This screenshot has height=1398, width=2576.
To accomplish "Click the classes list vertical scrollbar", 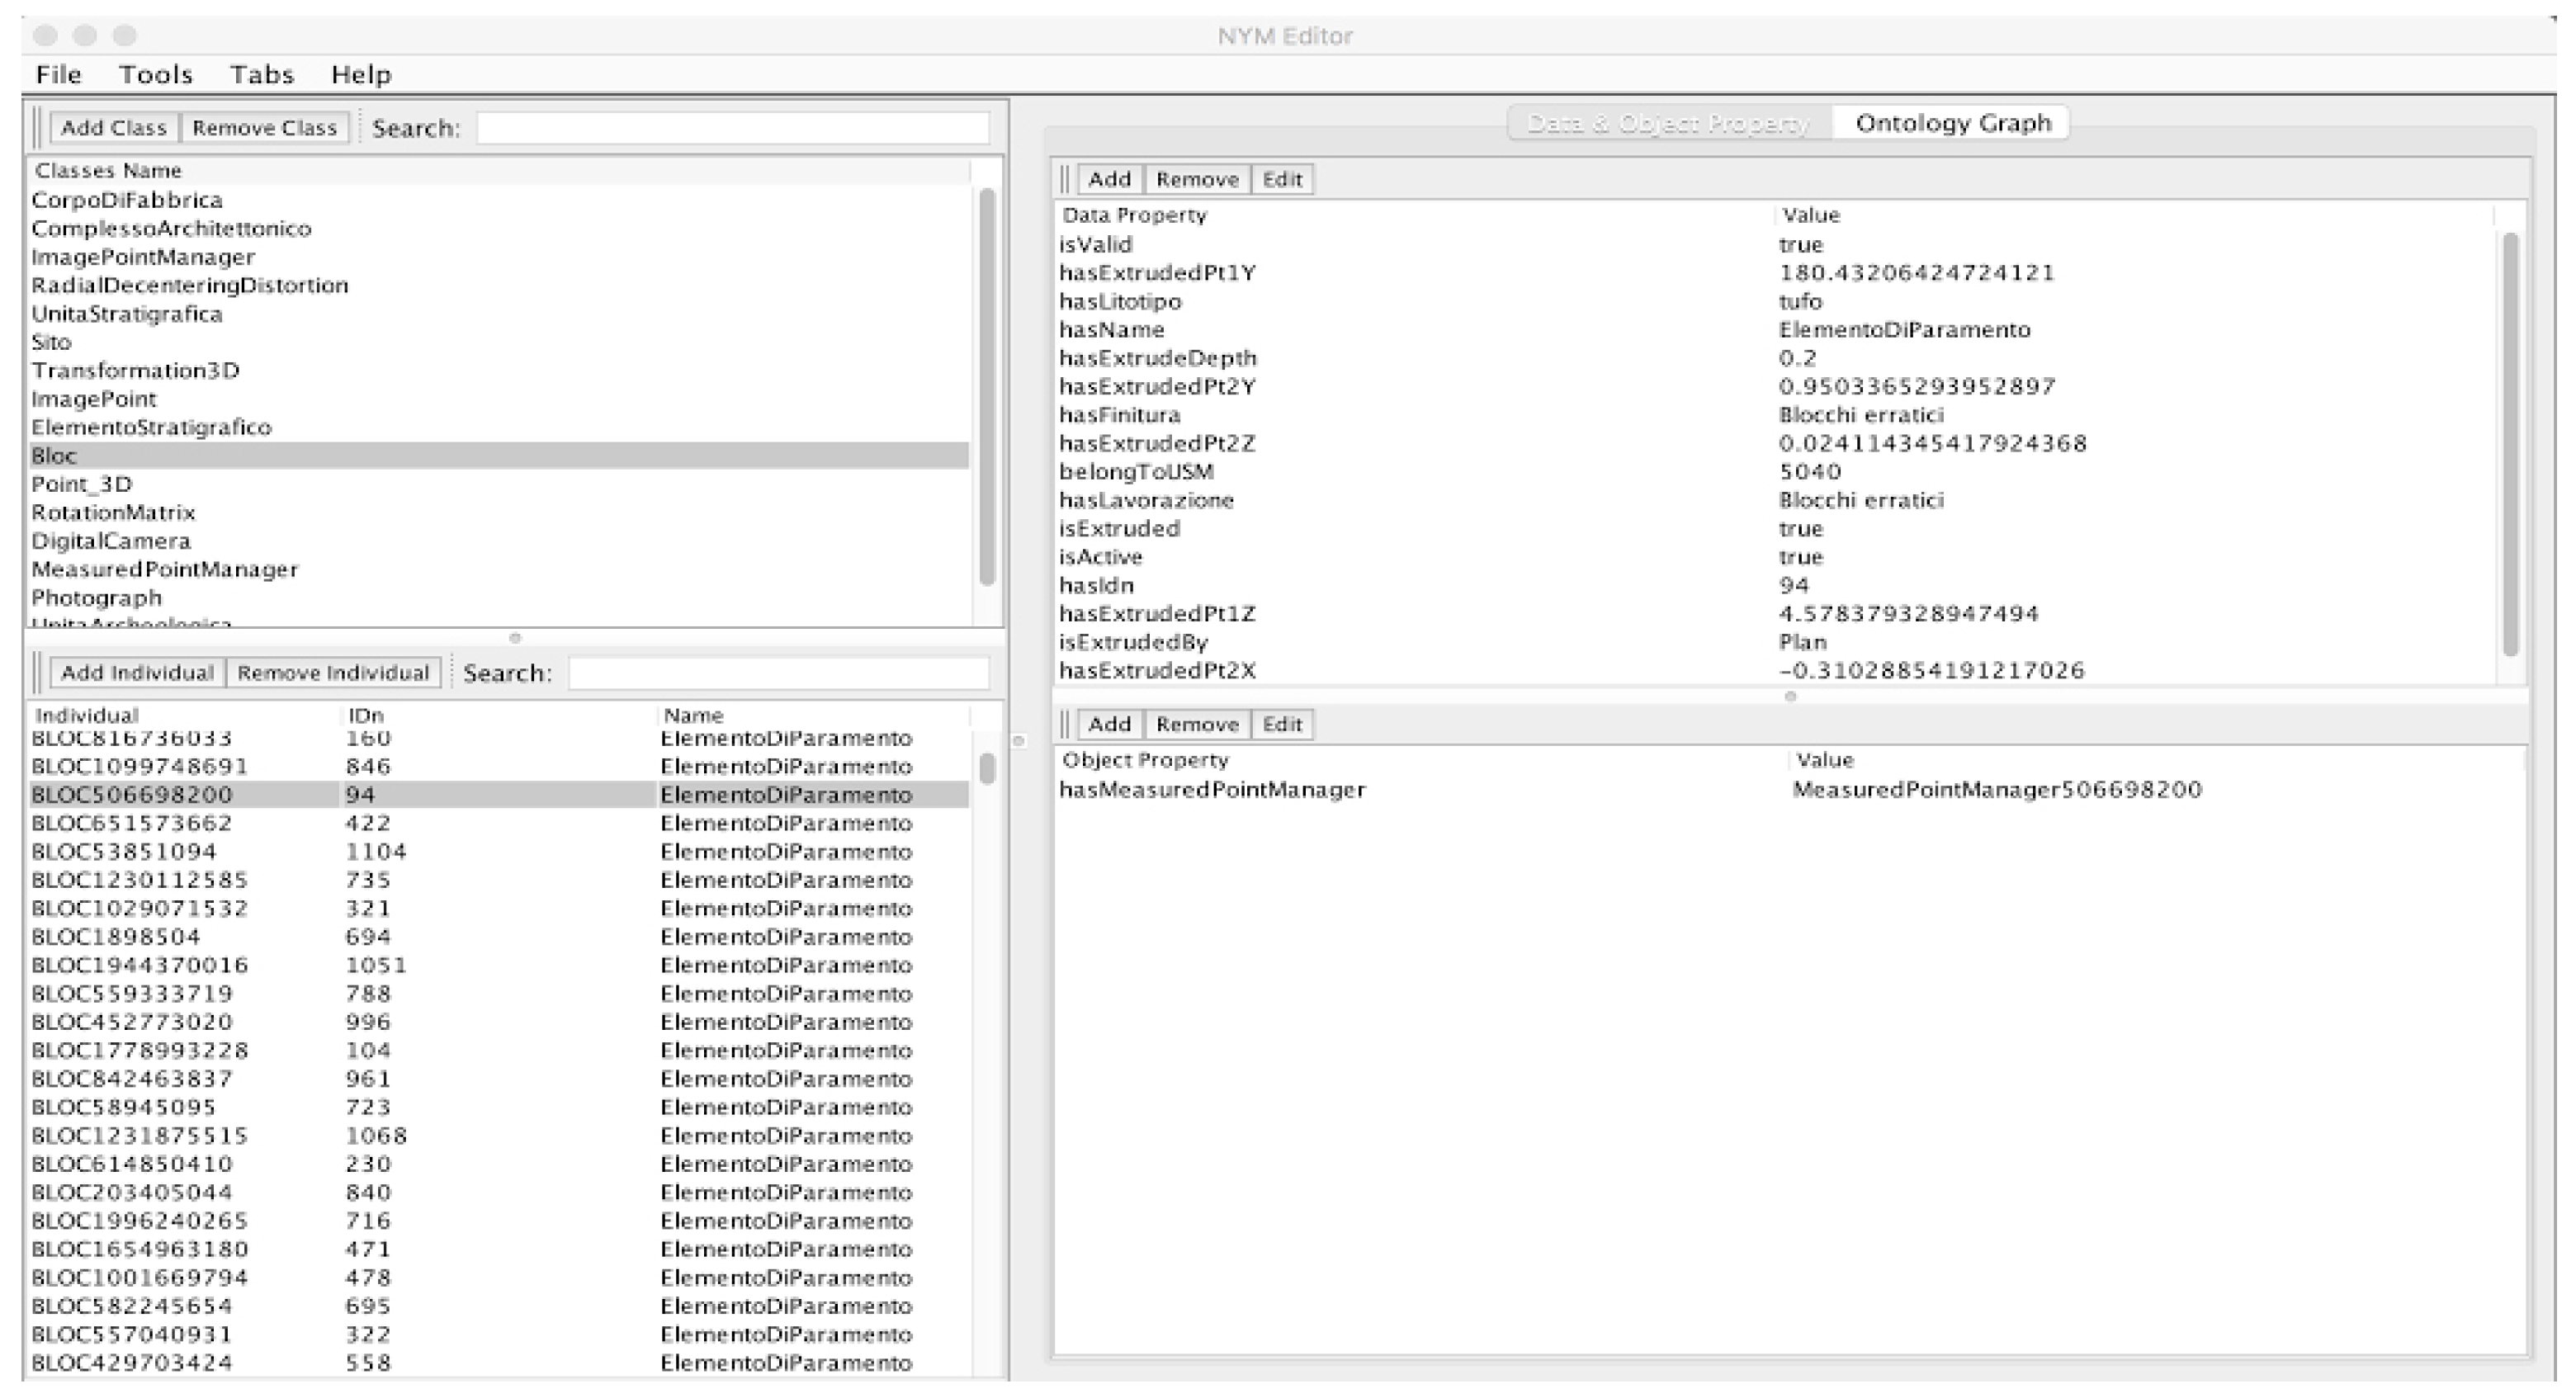I will [986, 385].
